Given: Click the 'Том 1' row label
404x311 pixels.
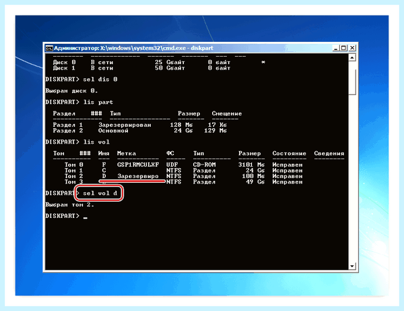Looking at the screenshot, I should pos(73,170).
